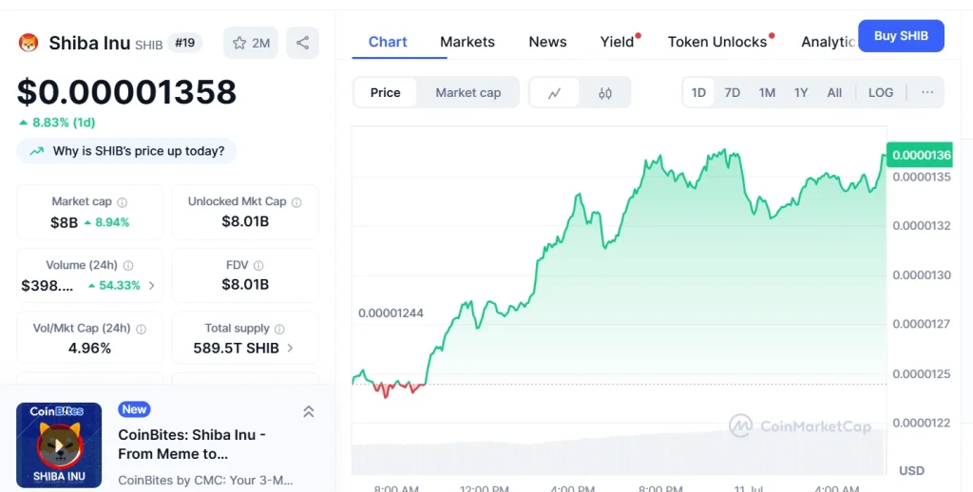Expand the CoinBites panel with chevron
Viewport: 973px width, 492px height.
point(309,411)
